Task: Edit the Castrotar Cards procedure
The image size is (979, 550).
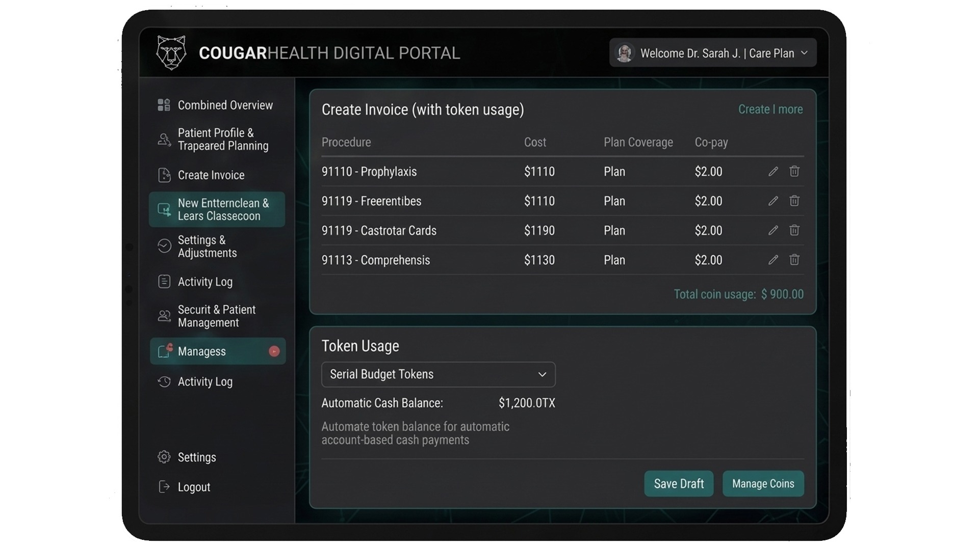Action: 773,231
